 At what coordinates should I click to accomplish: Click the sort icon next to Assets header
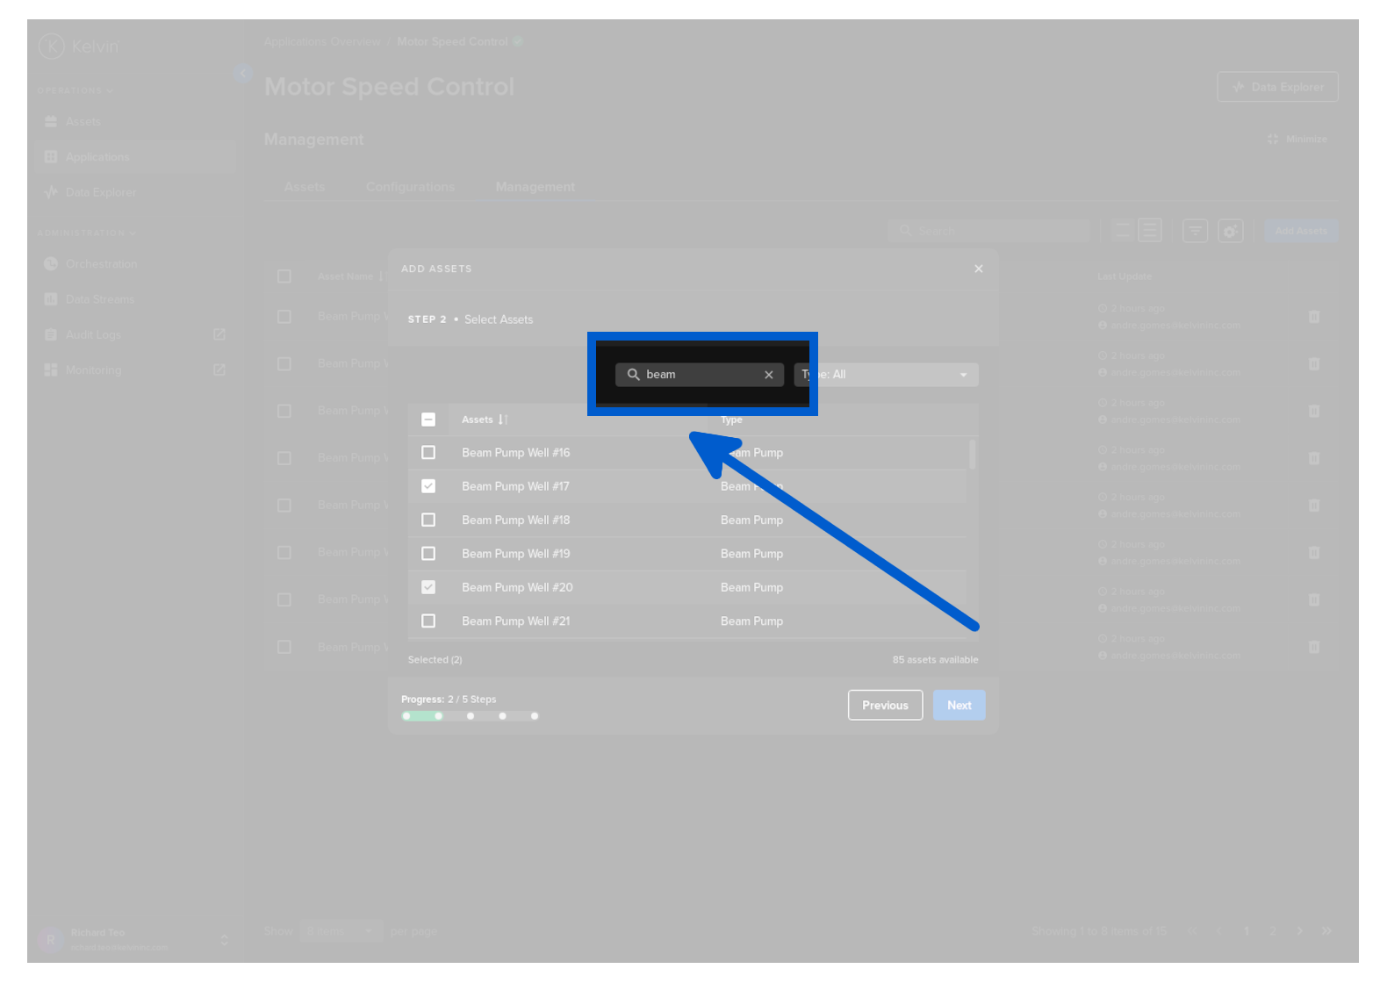click(503, 420)
